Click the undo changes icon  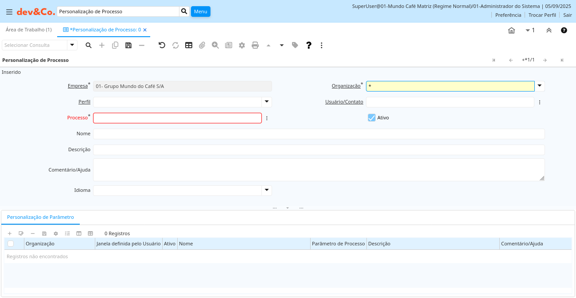click(x=162, y=45)
